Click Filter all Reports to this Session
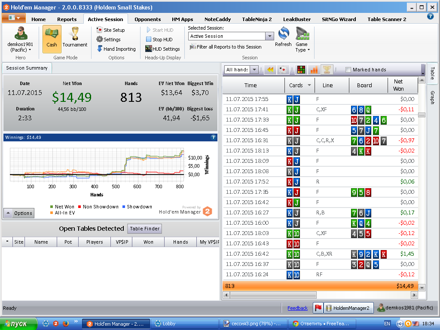This screenshot has height=330, width=440. click(226, 47)
